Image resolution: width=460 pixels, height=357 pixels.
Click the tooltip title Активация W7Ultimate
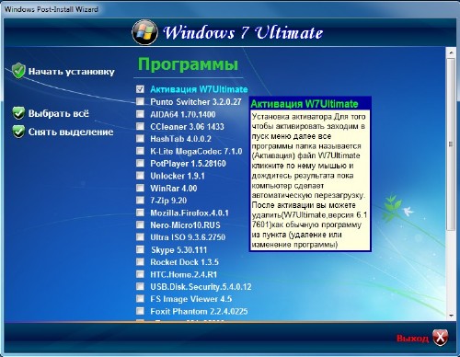[305, 104]
